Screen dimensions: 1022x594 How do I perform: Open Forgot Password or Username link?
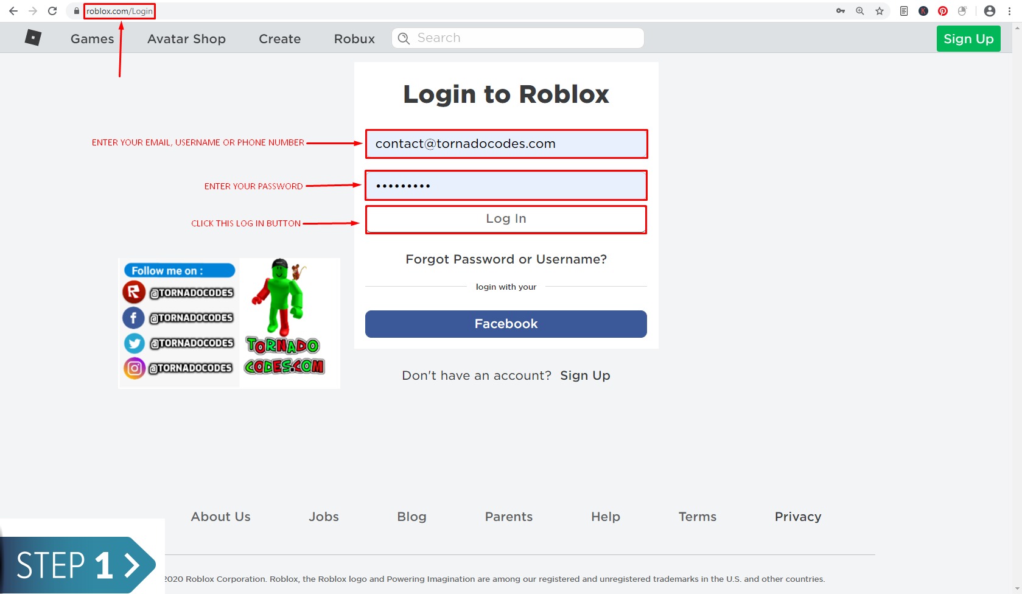506,259
